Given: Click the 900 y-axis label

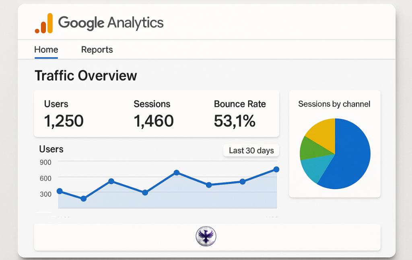Looking at the screenshot, I should (x=45, y=162).
